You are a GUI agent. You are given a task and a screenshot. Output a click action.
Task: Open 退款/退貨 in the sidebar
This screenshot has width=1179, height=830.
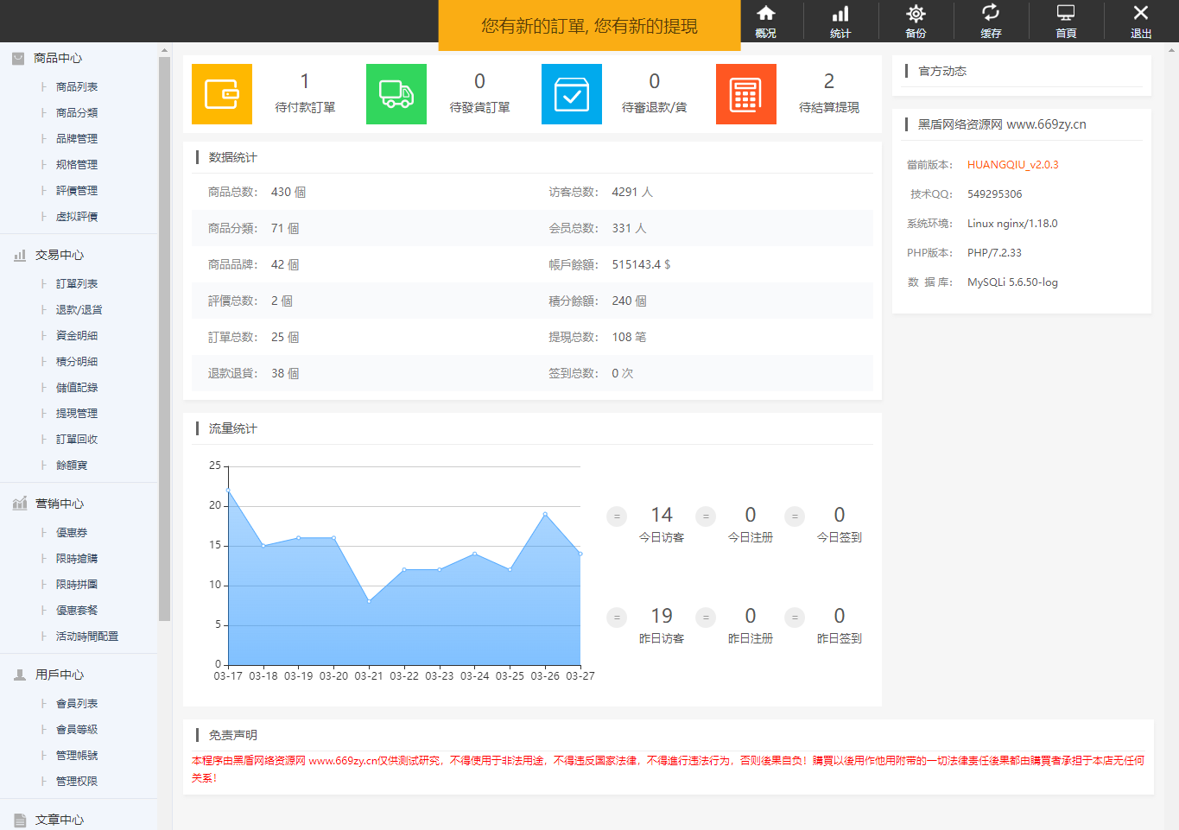[x=79, y=310]
